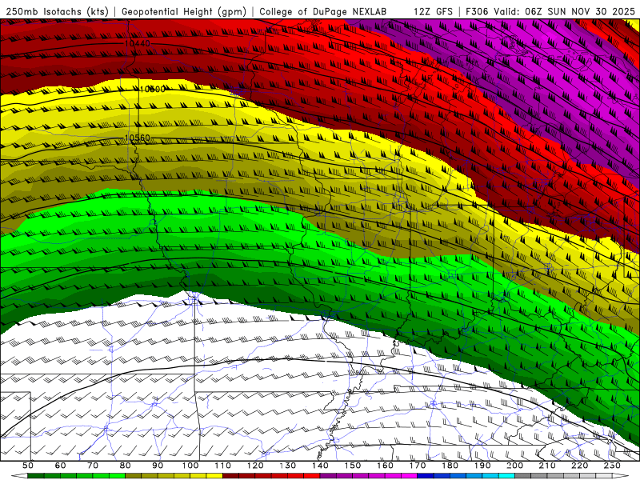Click the '12Z GFS' model run text
The image size is (640, 480).
(x=433, y=11)
